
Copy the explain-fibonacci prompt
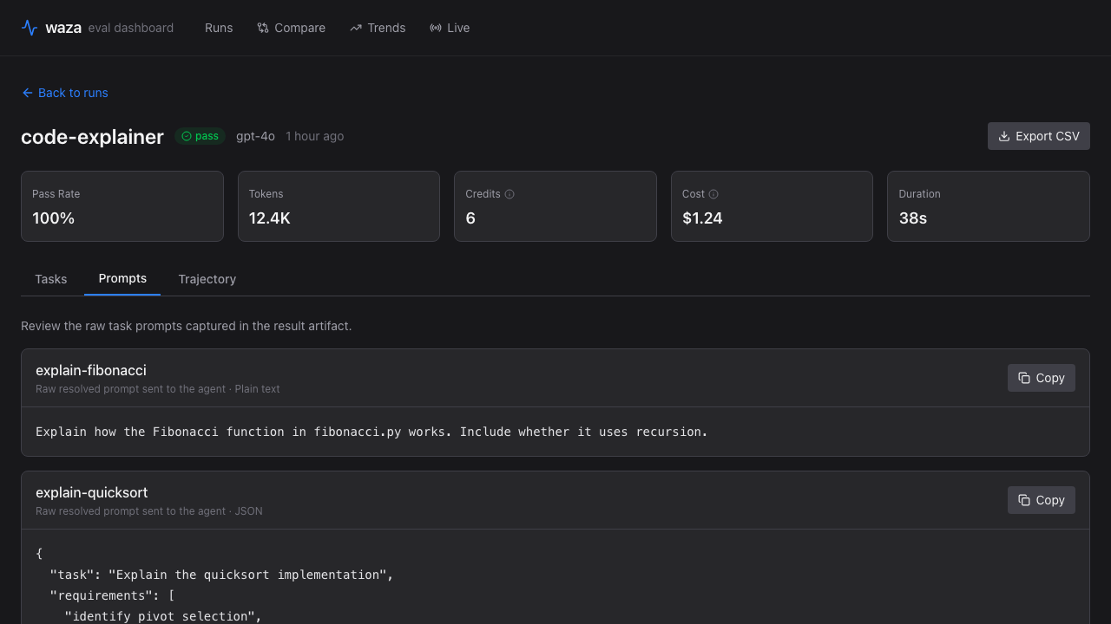coord(1042,378)
